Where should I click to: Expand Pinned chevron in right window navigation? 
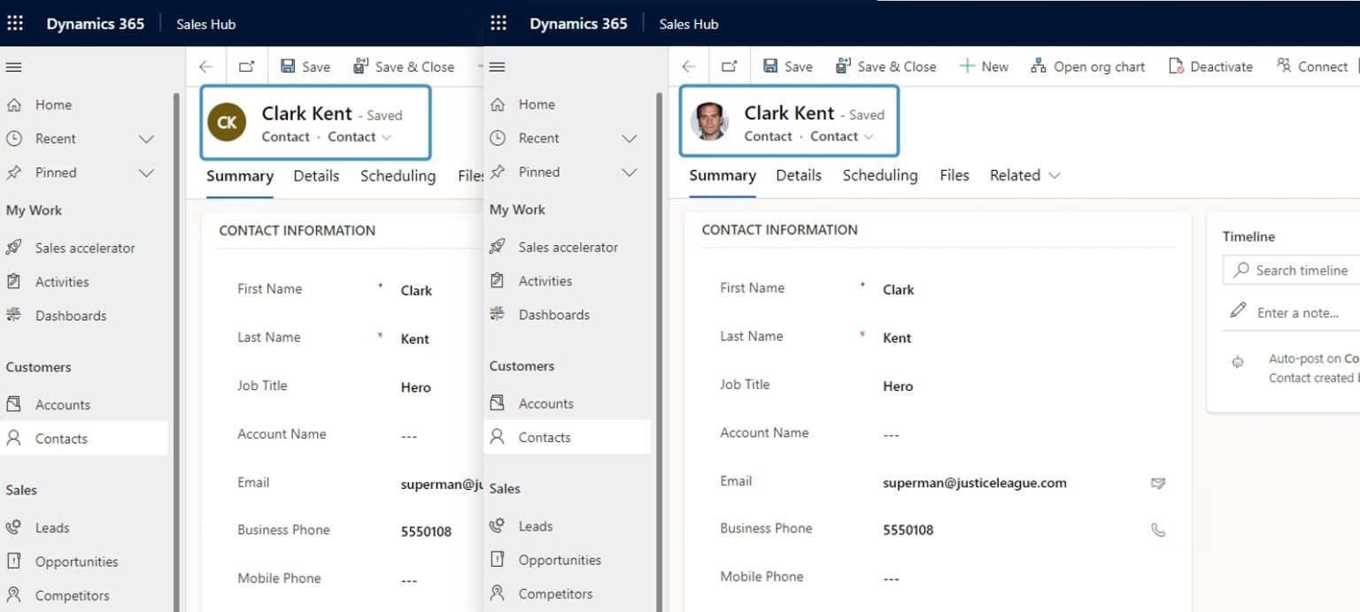630,172
